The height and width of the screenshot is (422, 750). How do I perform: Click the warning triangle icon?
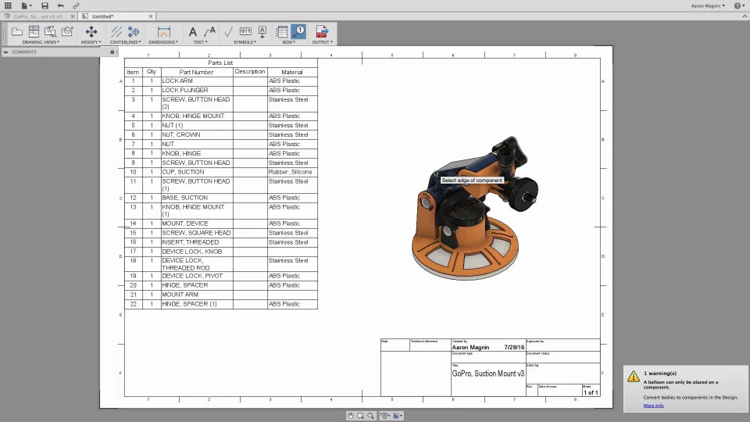click(x=634, y=376)
